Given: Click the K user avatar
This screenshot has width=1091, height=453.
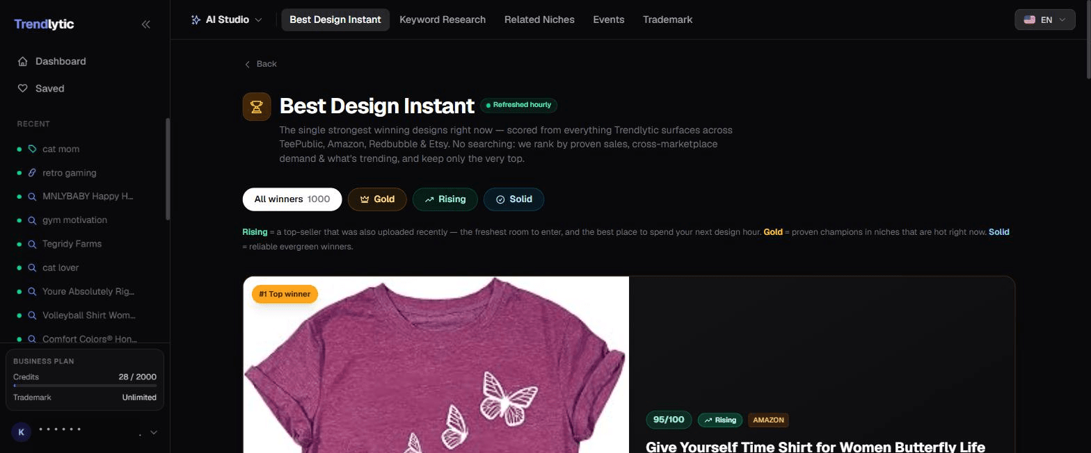Looking at the screenshot, I should tap(21, 432).
